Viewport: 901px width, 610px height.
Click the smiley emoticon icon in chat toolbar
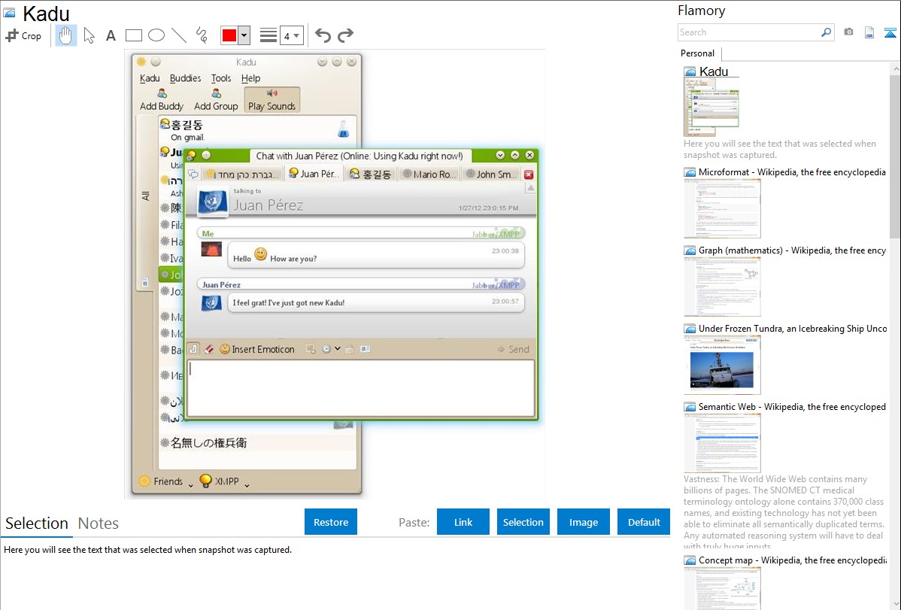click(x=225, y=349)
